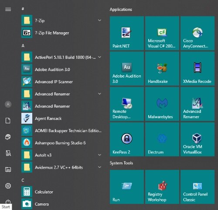Open the Oracle VM VirtualBox tile
Image resolution: width=218 pixels, height=210 pixels.
point(198,139)
